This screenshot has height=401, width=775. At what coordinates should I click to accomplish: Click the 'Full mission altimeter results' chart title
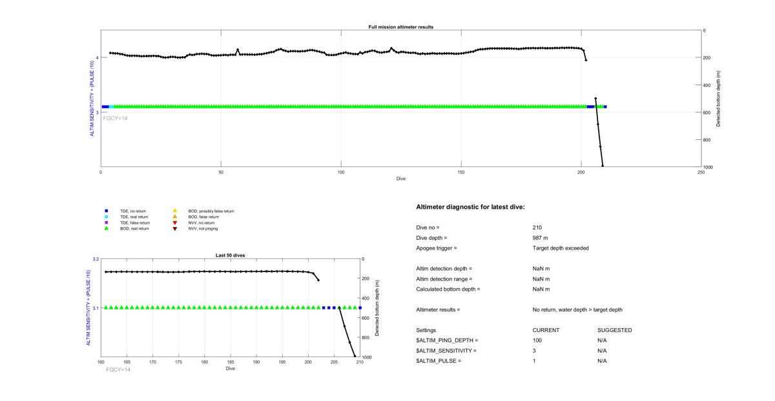click(400, 27)
